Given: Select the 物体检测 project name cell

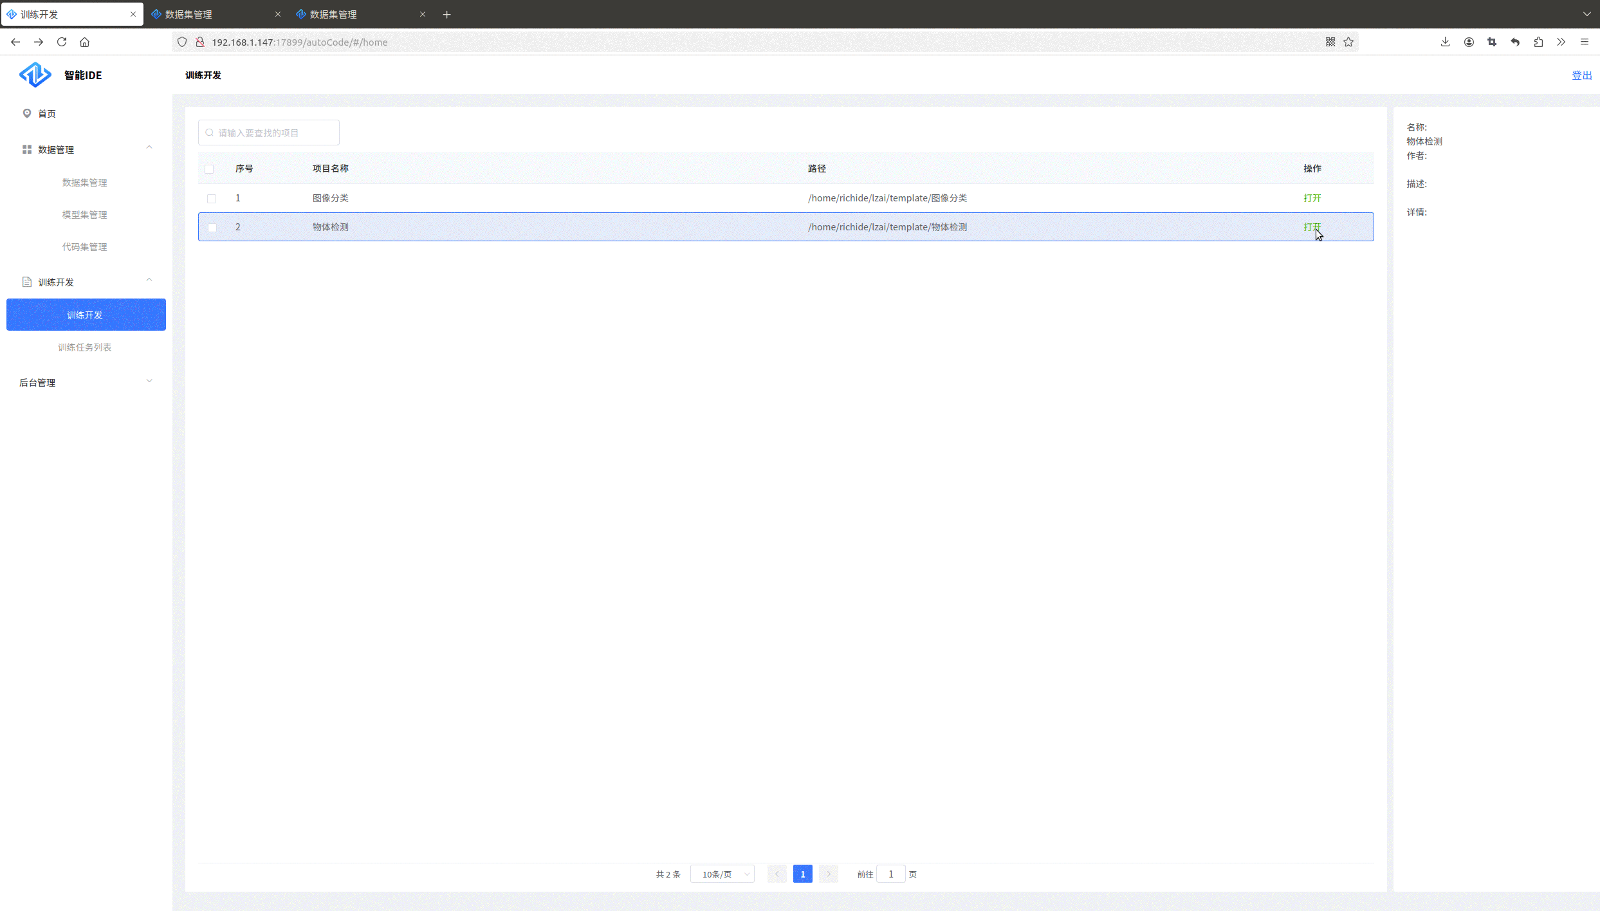Looking at the screenshot, I should point(331,227).
